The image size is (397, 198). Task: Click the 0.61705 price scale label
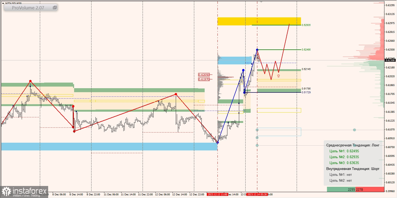click(391, 94)
